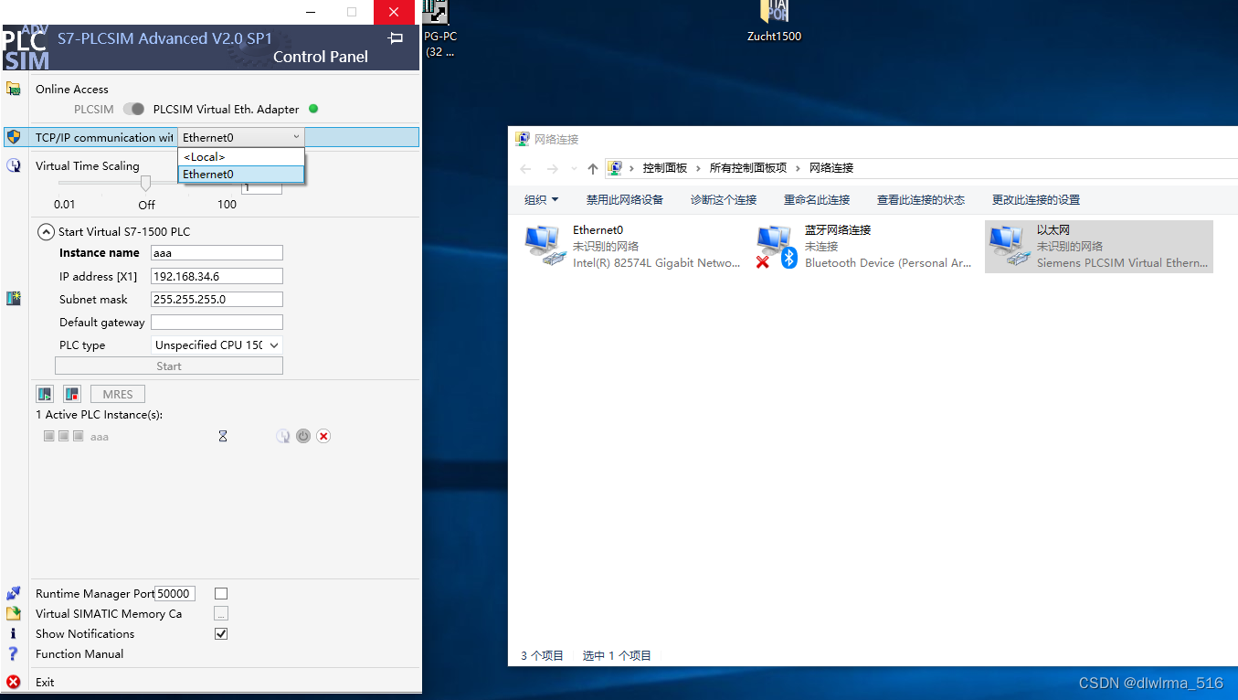Image resolution: width=1238 pixels, height=700 pixels.
Task: Click the hourglass status of instance aaa
Action: [x=223, y=436]
